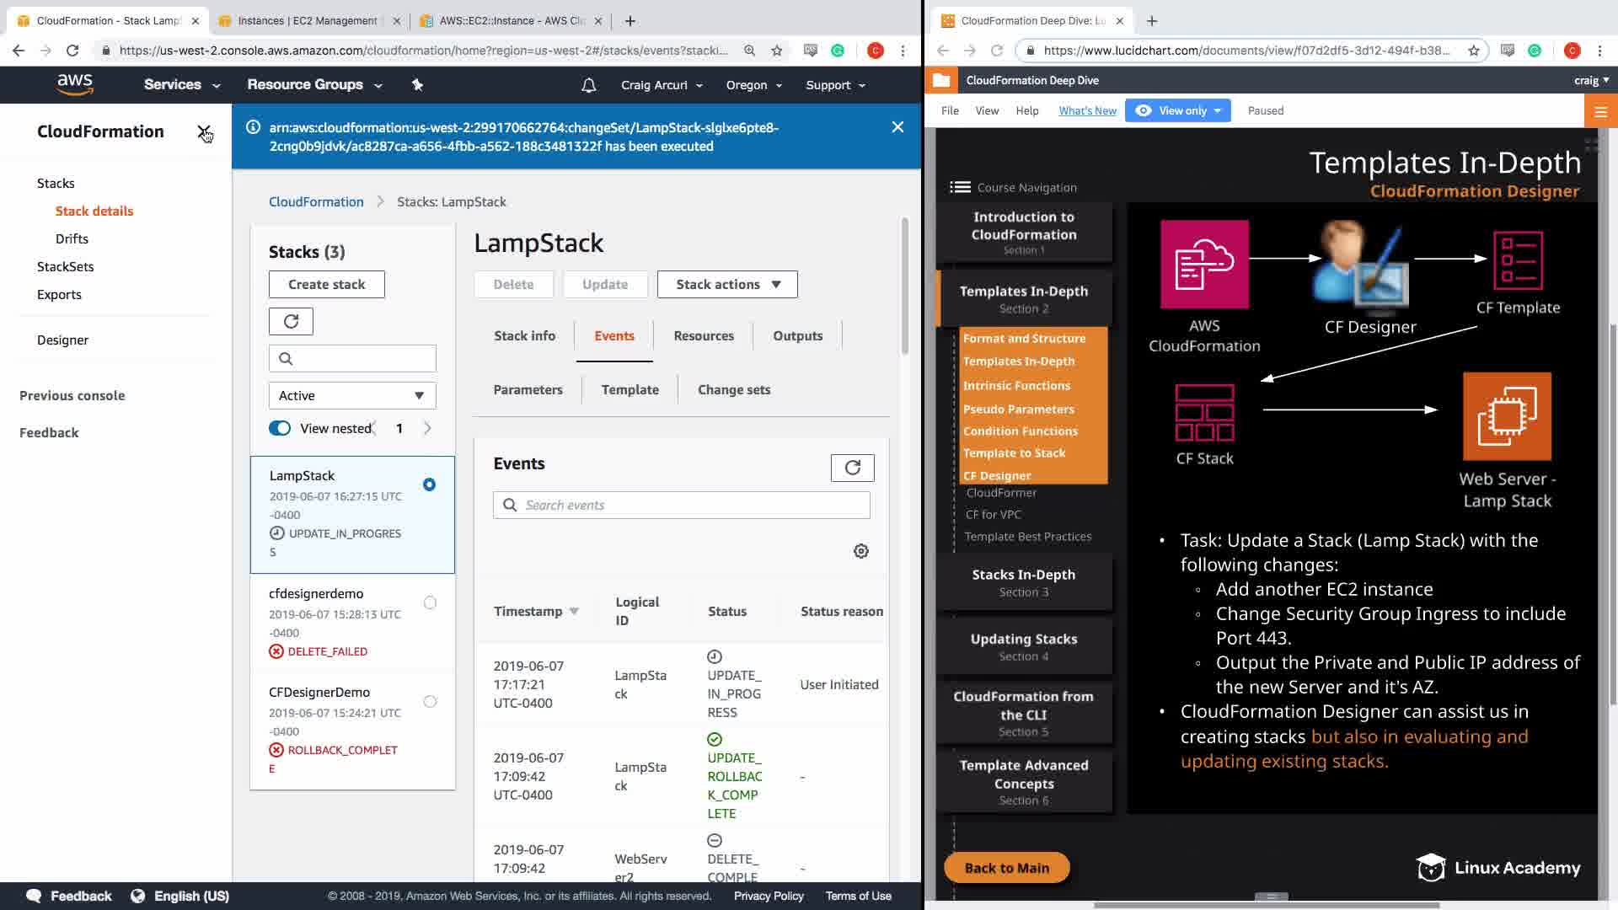Click the AWS notifications bell icon
Screen dimensions: 1618x910
point(588,85)
